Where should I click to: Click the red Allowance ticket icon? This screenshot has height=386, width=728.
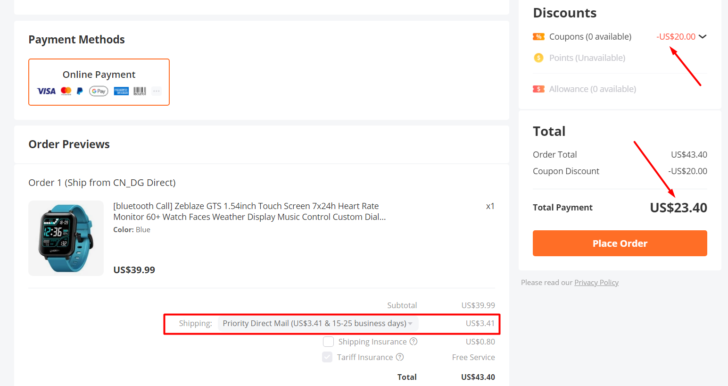[538, 89]
